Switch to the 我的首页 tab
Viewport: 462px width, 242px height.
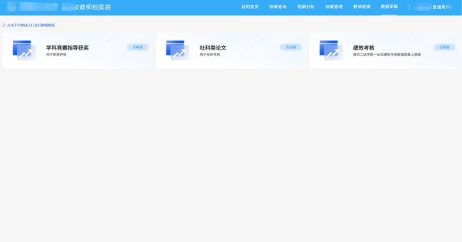point(249,7)
